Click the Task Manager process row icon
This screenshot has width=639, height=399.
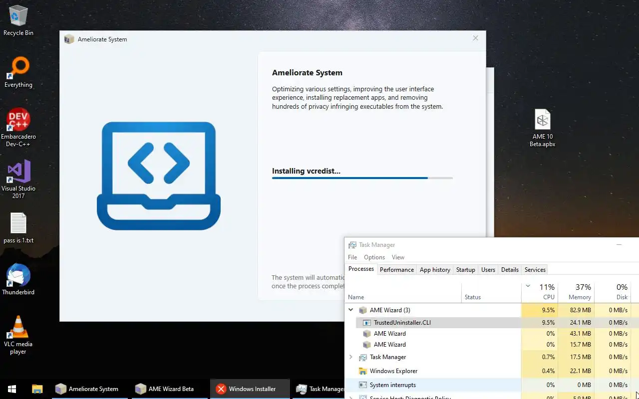coord(363,357)
